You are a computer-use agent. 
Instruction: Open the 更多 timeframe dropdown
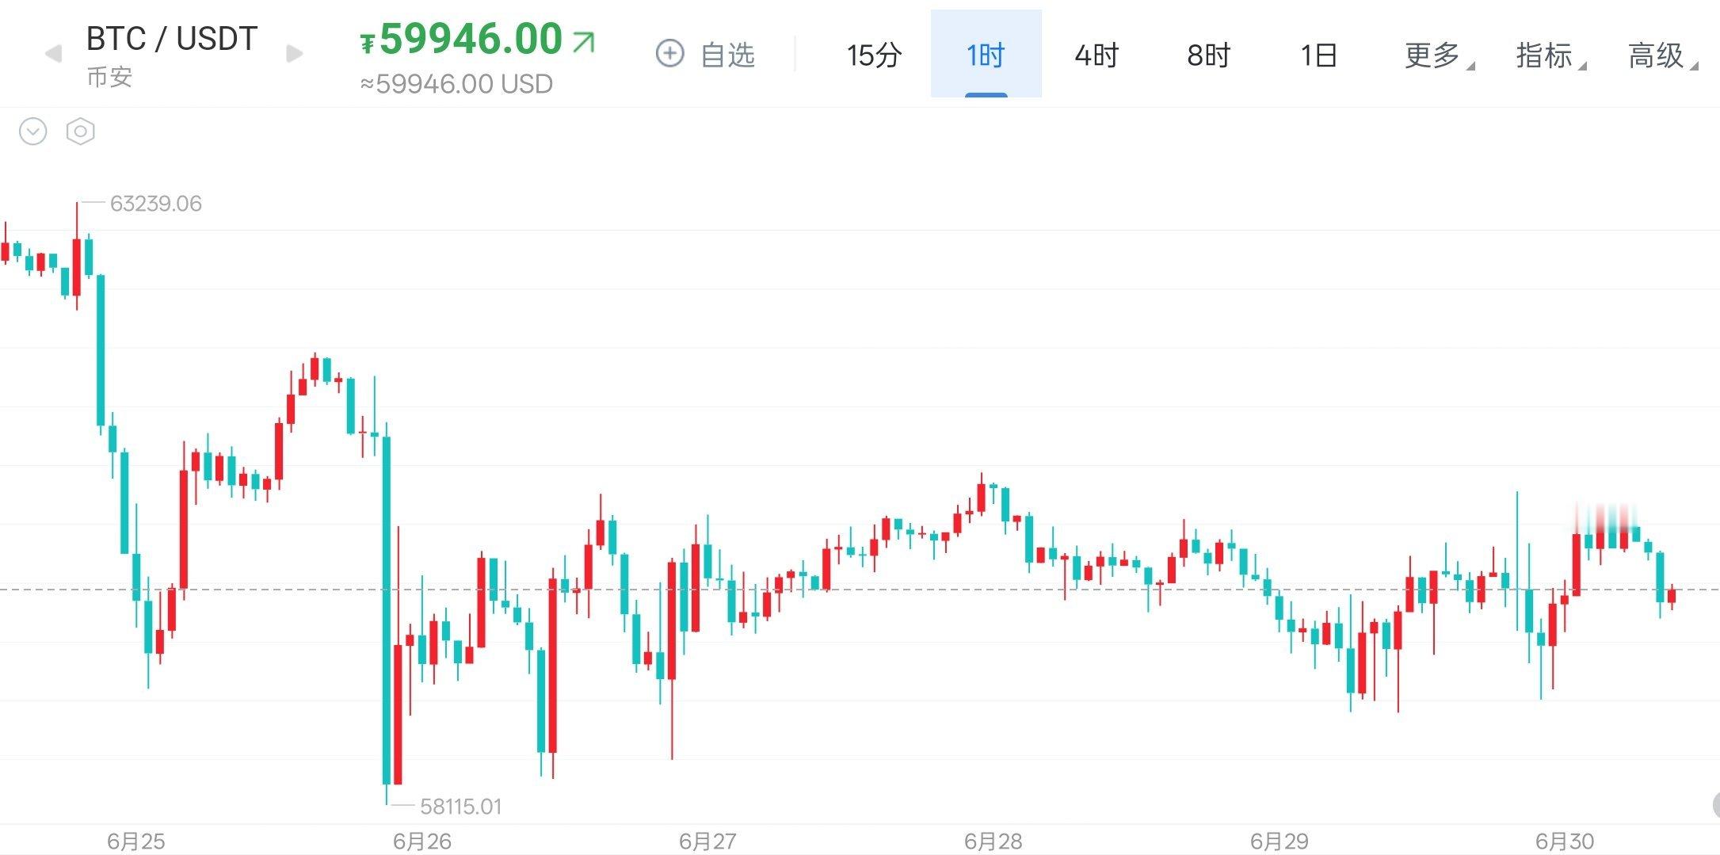[x=1436, y=55]
